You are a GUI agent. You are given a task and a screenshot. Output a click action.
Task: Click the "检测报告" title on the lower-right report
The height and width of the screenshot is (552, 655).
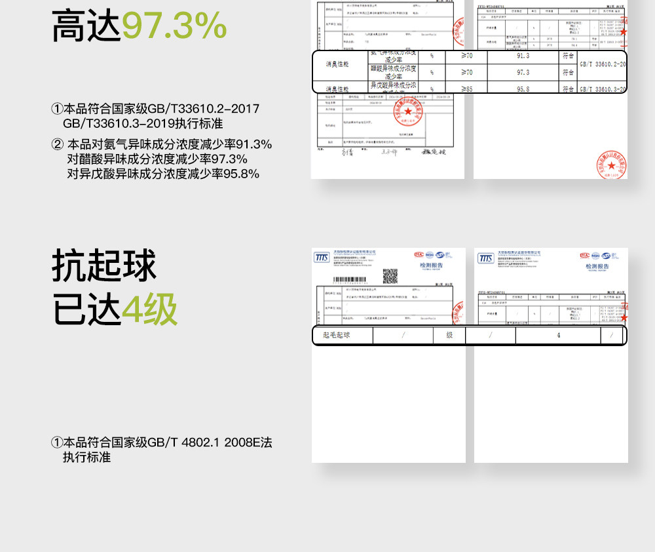click(597, 266)
